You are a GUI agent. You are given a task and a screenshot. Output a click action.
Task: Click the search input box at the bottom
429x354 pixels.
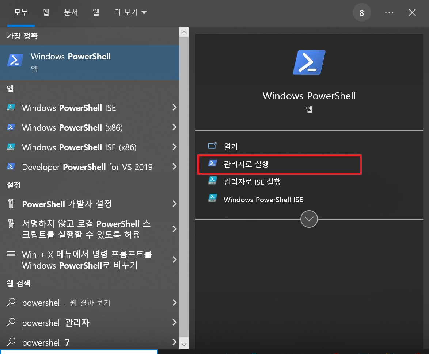(79, 351)
